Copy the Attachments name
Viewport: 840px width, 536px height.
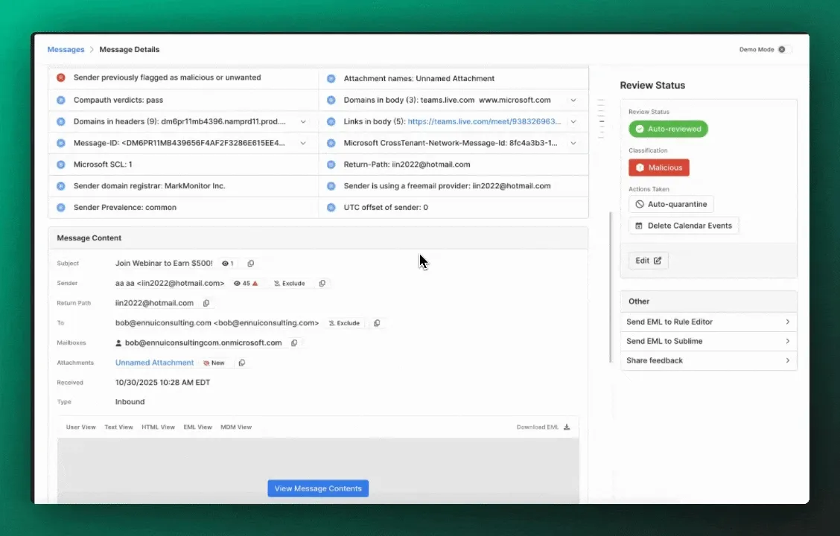click(241, 363)
